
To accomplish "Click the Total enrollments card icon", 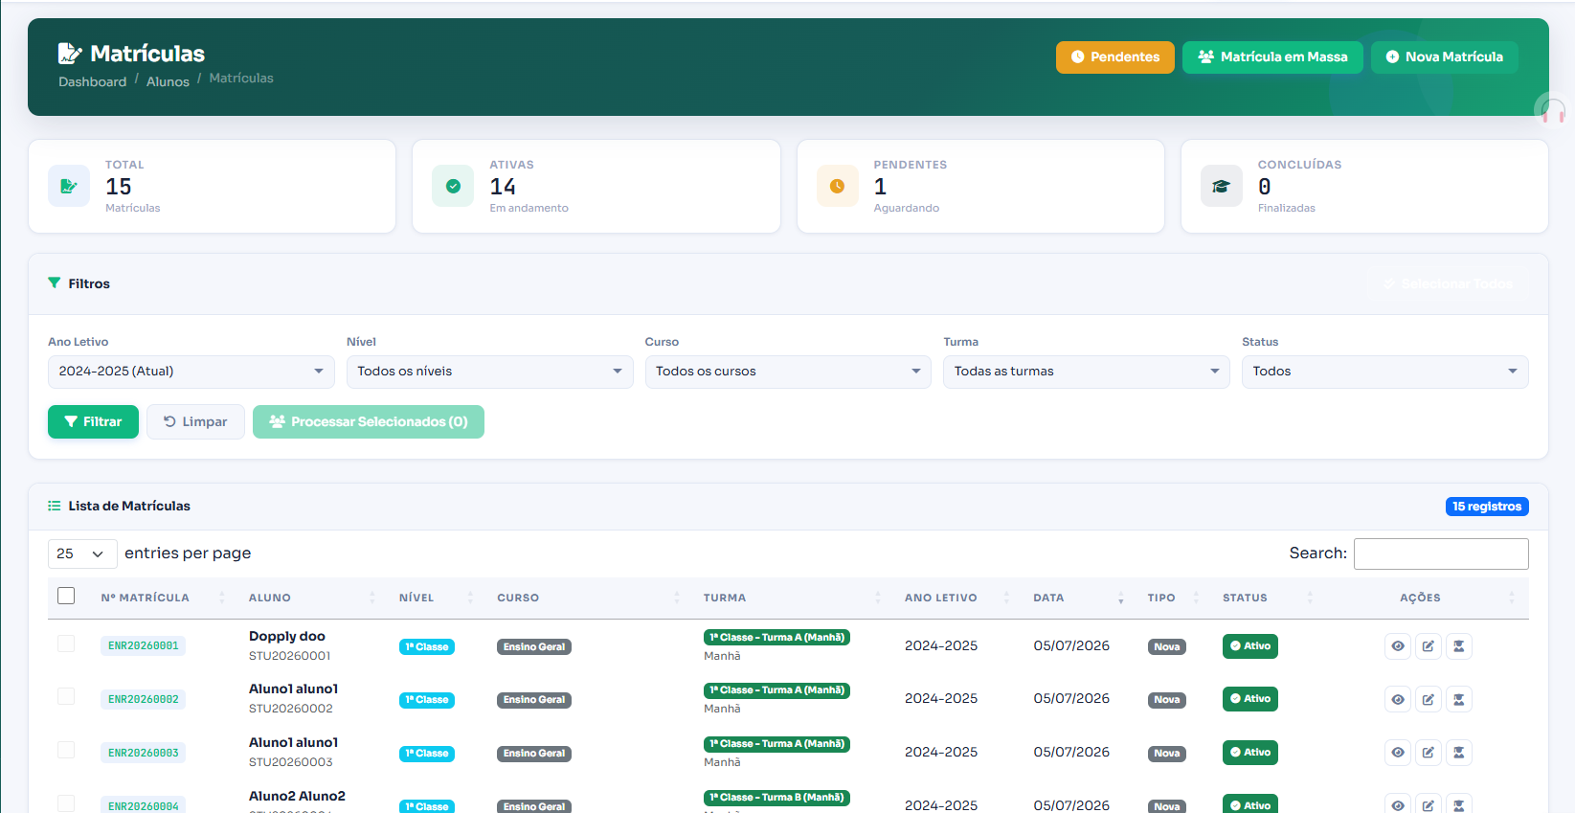I will coord(69,186).
